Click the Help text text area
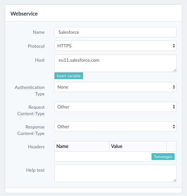Image resolution: width=187 pixels, height=196 pixels. coord(115,173)
